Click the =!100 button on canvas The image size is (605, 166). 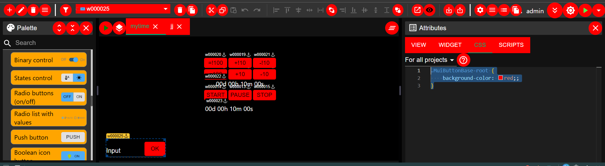pos(215,63)
